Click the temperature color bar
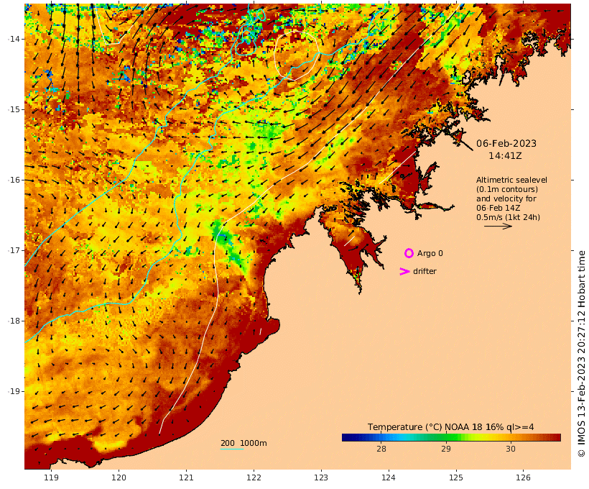589x489 pixels. [x=451, y=437]
